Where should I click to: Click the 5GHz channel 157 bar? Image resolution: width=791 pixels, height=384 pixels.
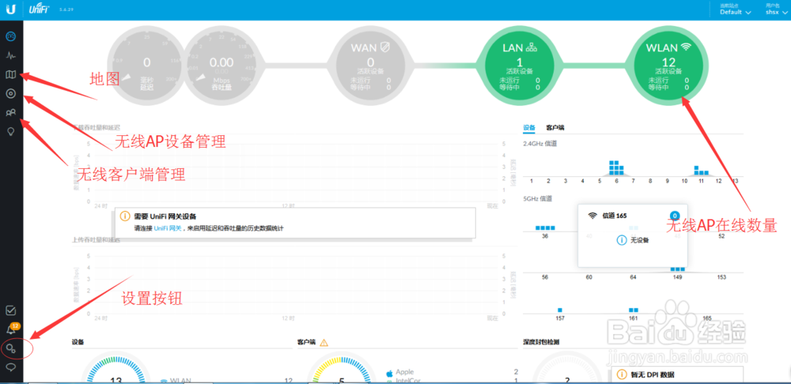click(x=560, y=310)
